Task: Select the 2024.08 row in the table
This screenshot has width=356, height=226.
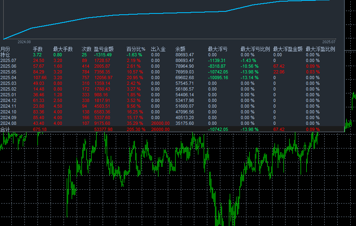Action: (x=172, y=123)
